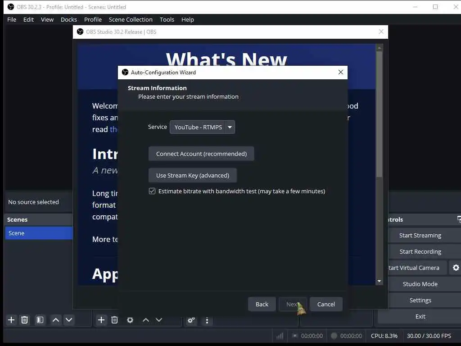Open the Docks menu

[x=69, y=19]
